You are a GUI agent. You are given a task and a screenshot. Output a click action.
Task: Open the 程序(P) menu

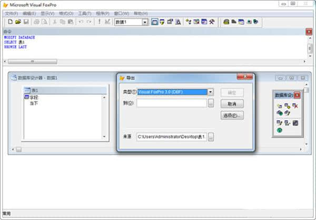pyautogui.click(x=103, y=14)
